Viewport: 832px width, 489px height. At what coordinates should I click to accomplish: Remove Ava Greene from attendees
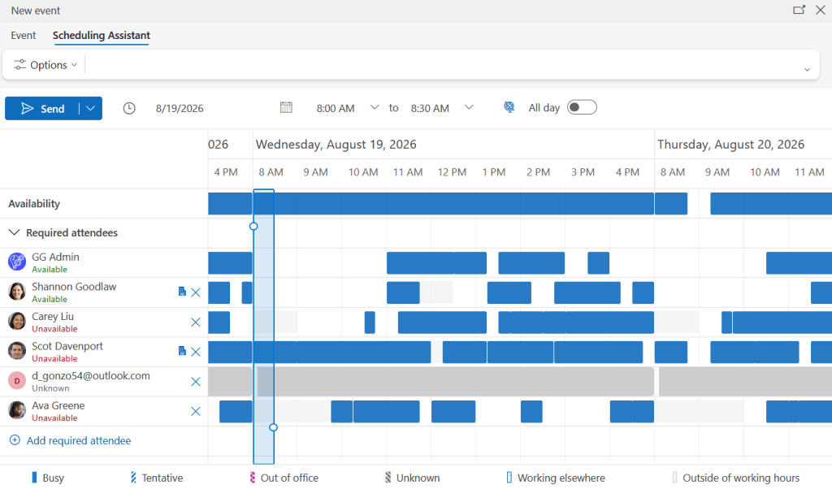(x=196, y=411)
